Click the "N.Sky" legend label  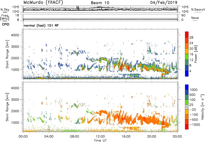click(5, 9)
